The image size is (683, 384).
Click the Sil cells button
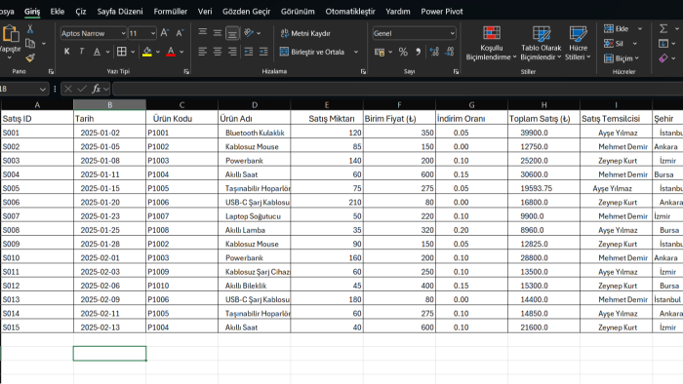point(614,44)
